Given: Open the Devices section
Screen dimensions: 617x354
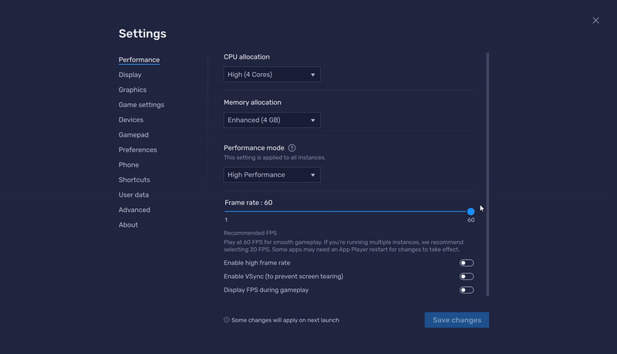Looking at the screenshot, I should click(131, 120).
